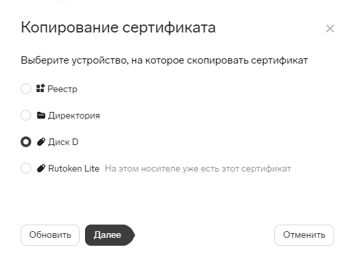This screenshot has height=259, width=360.
Task: Click the Реестр registry grid icon
Action: [41, 88]
